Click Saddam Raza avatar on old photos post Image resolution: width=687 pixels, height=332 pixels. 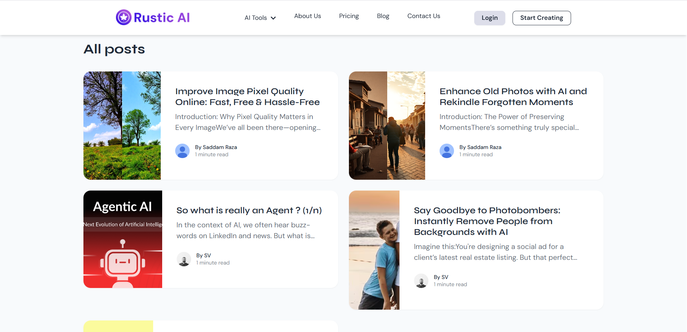tap(447, 151)
